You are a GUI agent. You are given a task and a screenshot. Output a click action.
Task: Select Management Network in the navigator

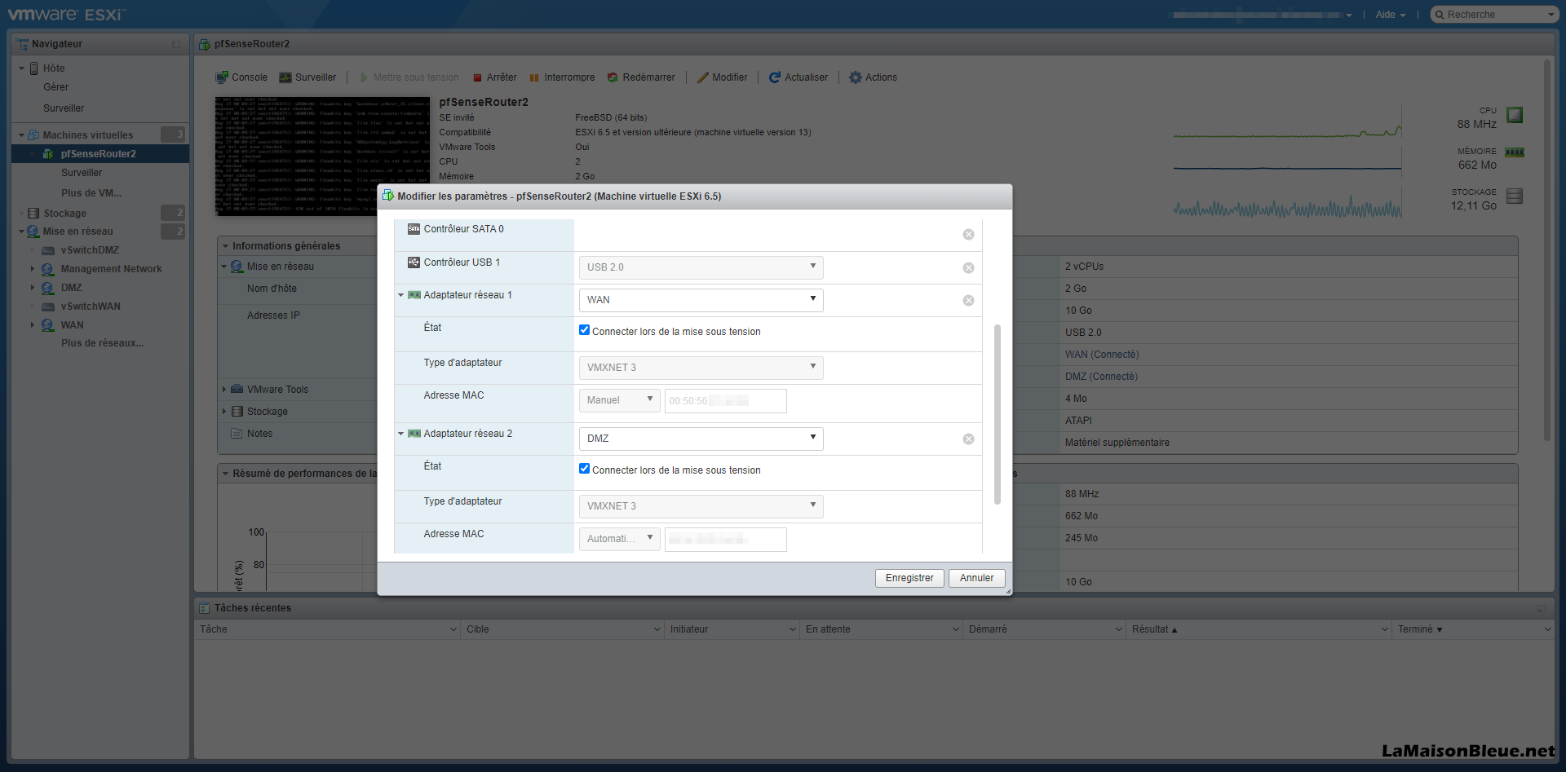pos(111,269)
